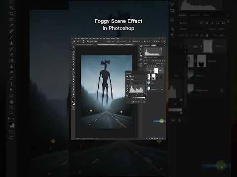
Task: Create new adjustment layer icon
Action: pyautogui.click(x=155, y=138)
